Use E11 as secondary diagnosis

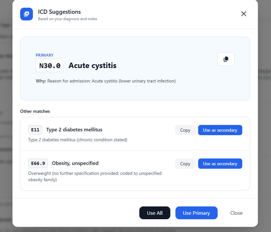[220, 130]
